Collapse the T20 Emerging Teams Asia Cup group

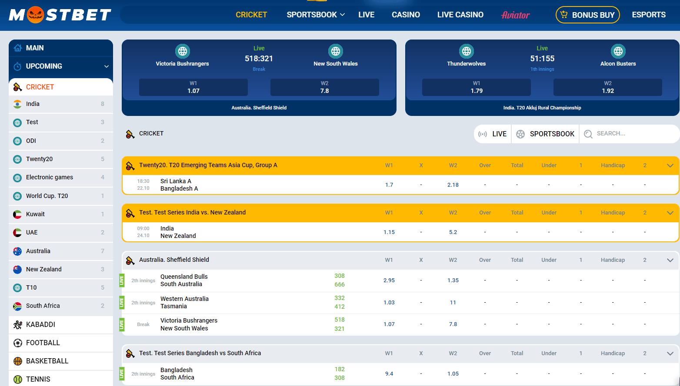tap(670, 165)
